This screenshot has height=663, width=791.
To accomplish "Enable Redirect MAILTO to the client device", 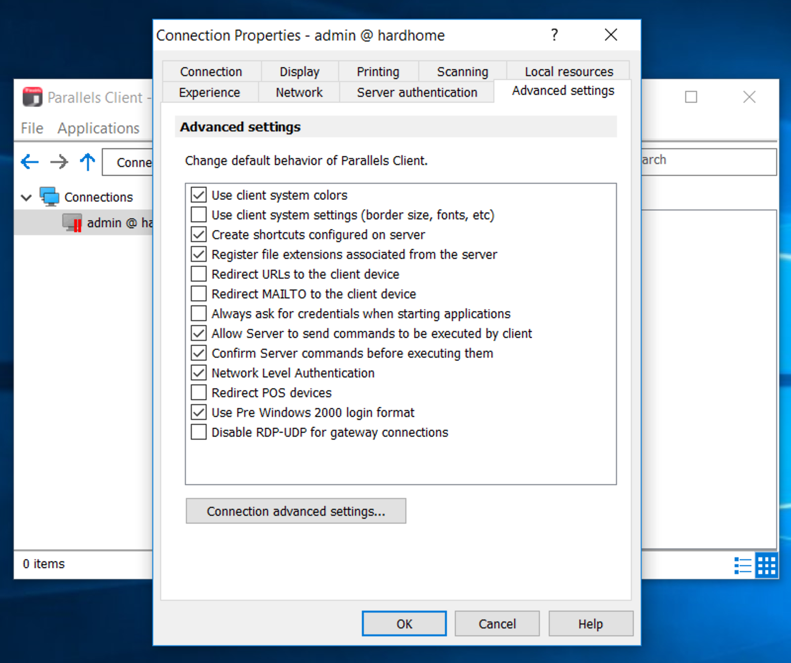I will (199, 294).
